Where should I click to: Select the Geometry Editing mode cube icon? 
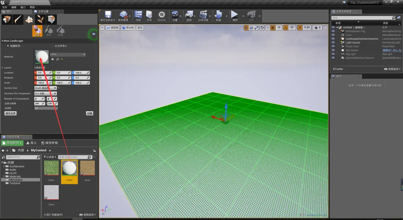coord(52,20)
